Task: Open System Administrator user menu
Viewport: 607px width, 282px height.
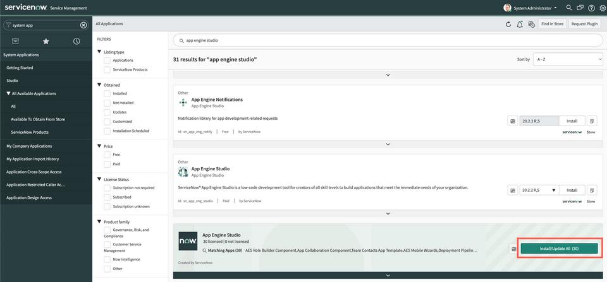Action: coord(536,8)
